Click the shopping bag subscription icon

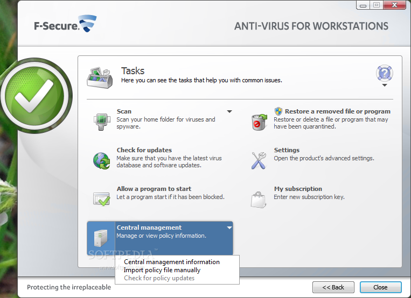[259, 200]
